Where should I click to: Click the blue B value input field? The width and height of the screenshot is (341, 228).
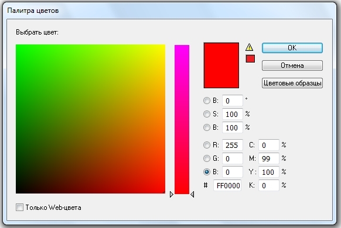tap(233, 172)
